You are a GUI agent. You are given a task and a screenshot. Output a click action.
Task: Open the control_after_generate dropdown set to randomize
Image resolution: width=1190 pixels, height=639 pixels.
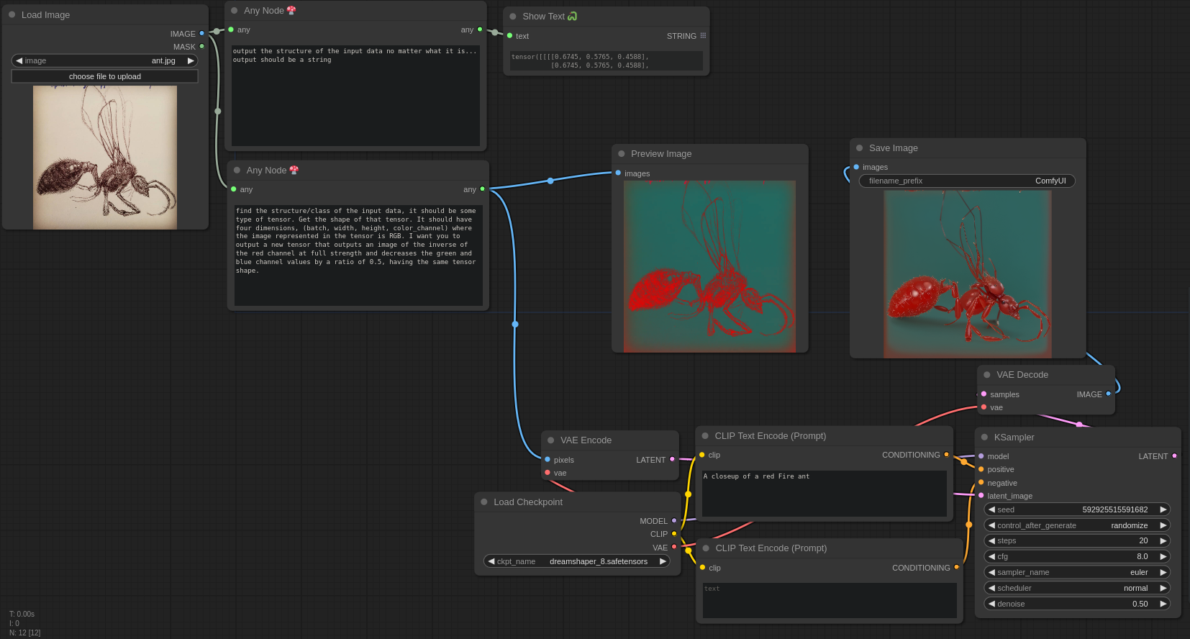1076,525
